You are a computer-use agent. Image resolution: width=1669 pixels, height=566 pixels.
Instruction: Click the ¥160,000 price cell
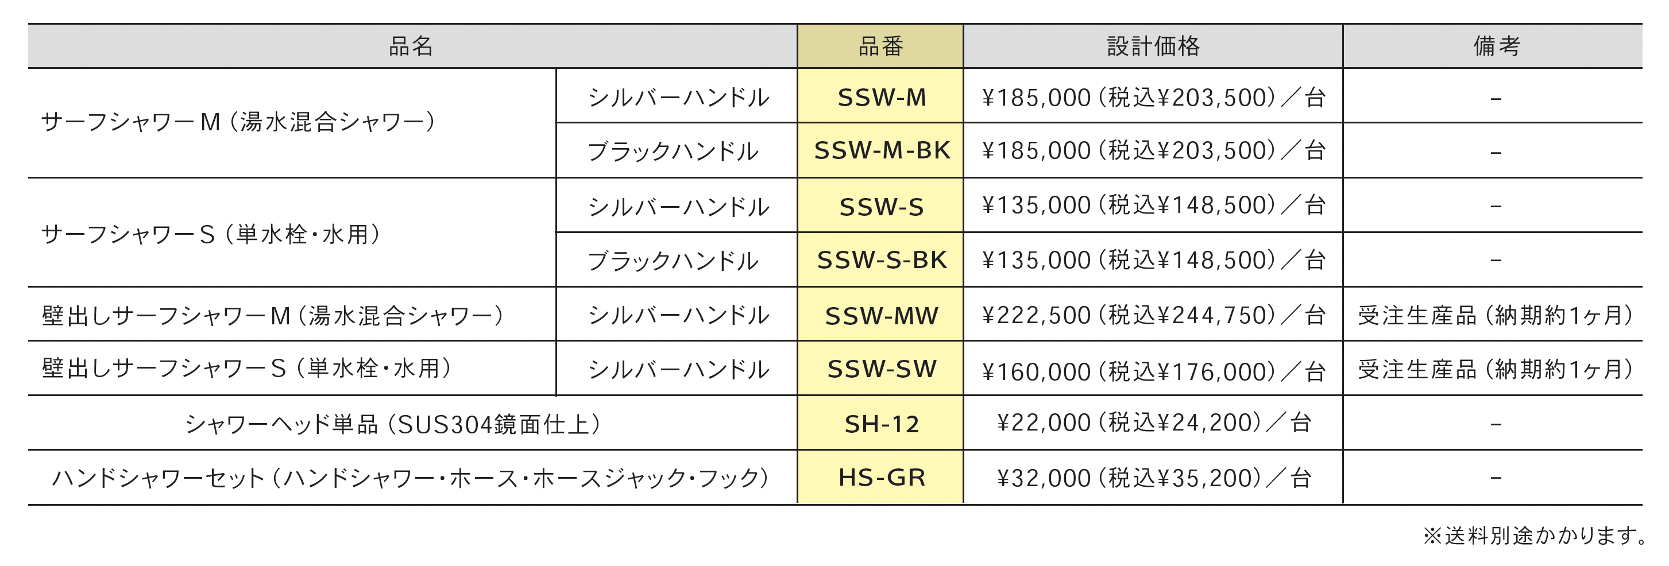[1153, 370]
